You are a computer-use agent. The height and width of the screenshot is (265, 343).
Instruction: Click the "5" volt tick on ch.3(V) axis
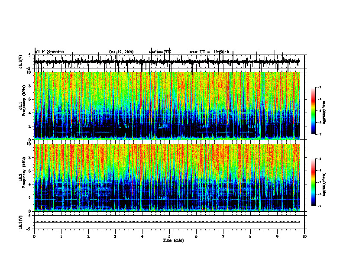[29, 216]
